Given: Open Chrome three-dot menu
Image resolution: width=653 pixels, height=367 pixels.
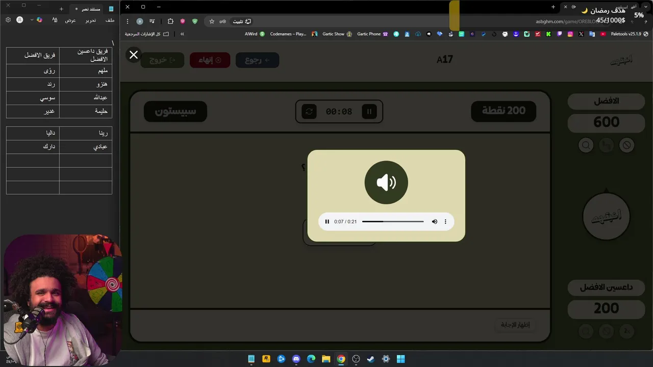Looking at the screenshot, I should coord(128,21).
